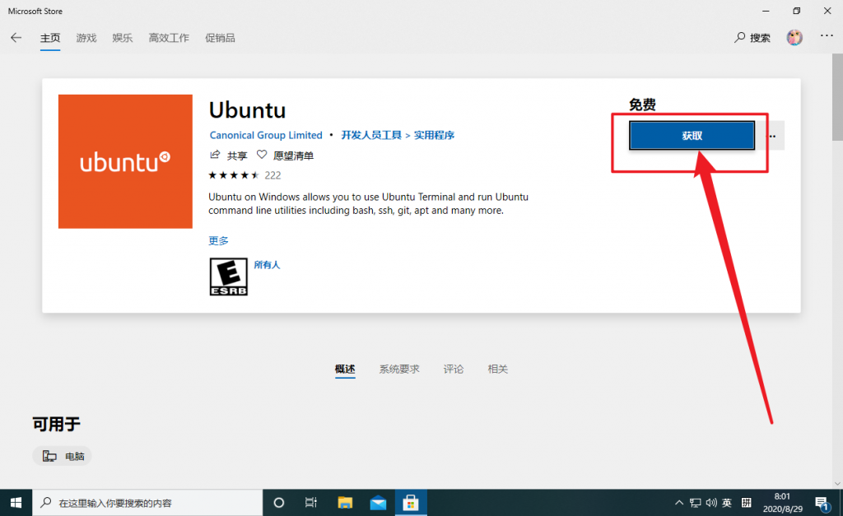Open File Explorer from the taskbar
Viewport: 843px width, 516px height.
pyautogui.click(x=345, y=503)
